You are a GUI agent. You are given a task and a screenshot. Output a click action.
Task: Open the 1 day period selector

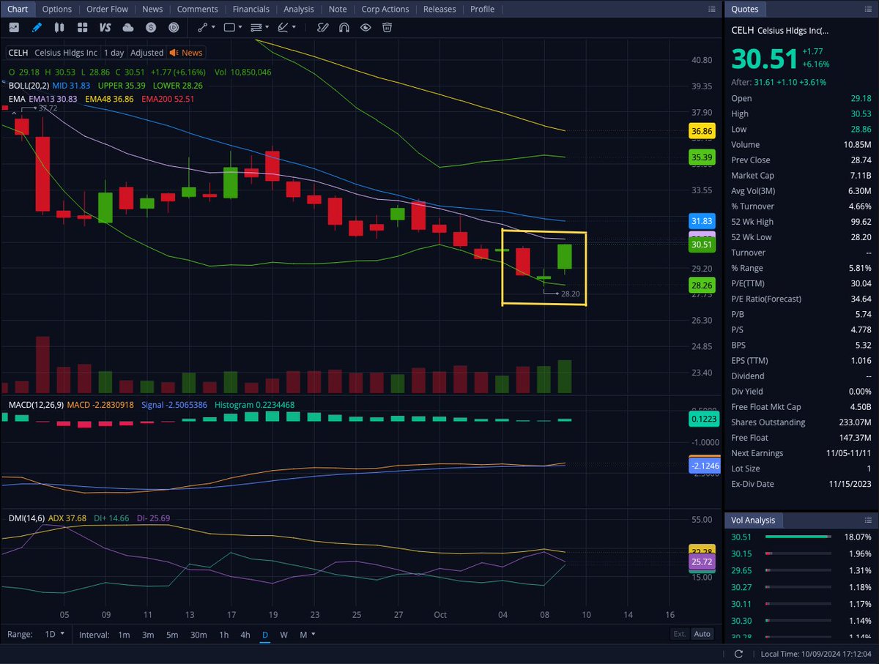click(x=114, y=53)
